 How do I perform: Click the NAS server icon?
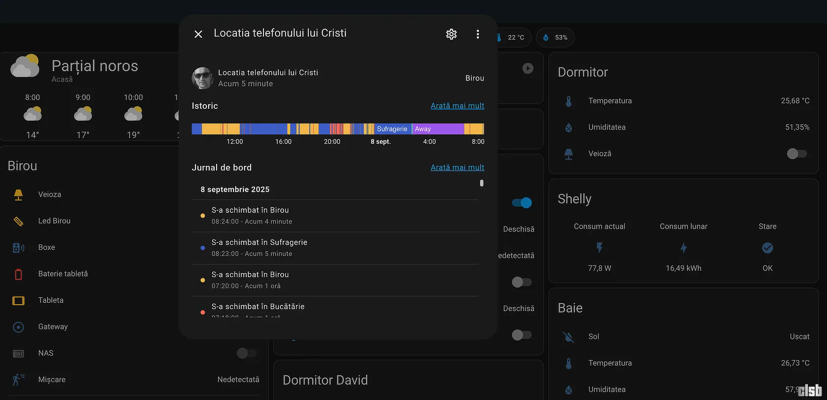click(x=18, y=353)
